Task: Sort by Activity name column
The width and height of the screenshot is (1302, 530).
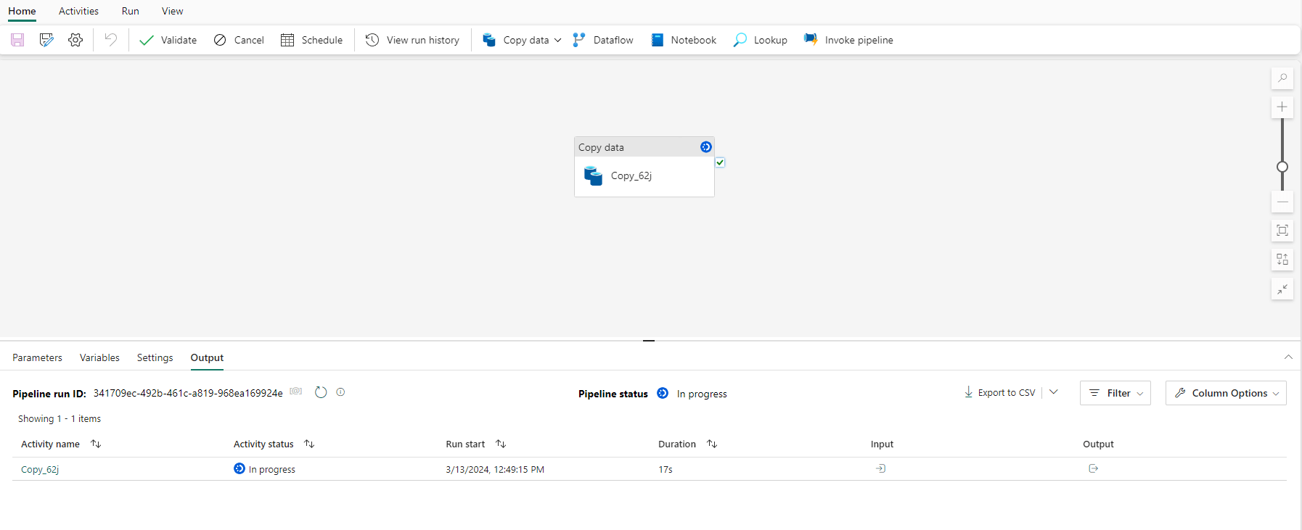Action: click(96, 444)
